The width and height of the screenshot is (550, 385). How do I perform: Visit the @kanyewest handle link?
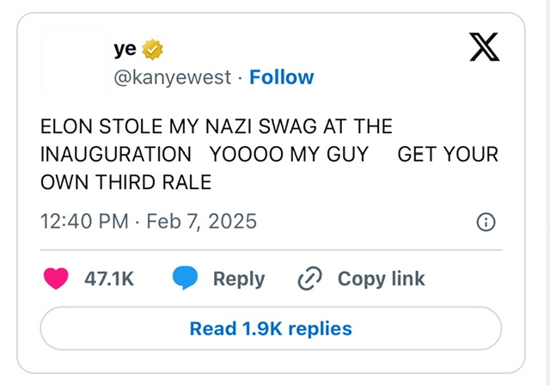(172, 77)
